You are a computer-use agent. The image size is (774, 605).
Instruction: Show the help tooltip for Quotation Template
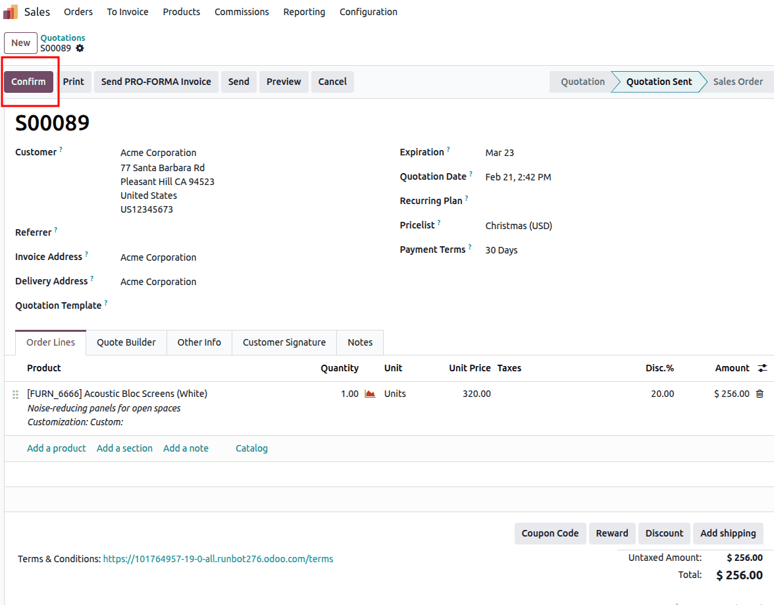[105, 302]
